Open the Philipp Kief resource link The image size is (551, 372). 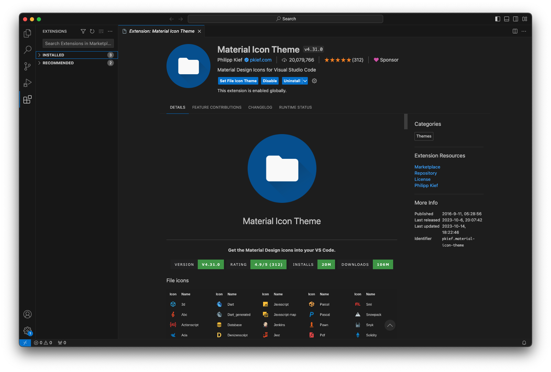click(x=426, y=185)
